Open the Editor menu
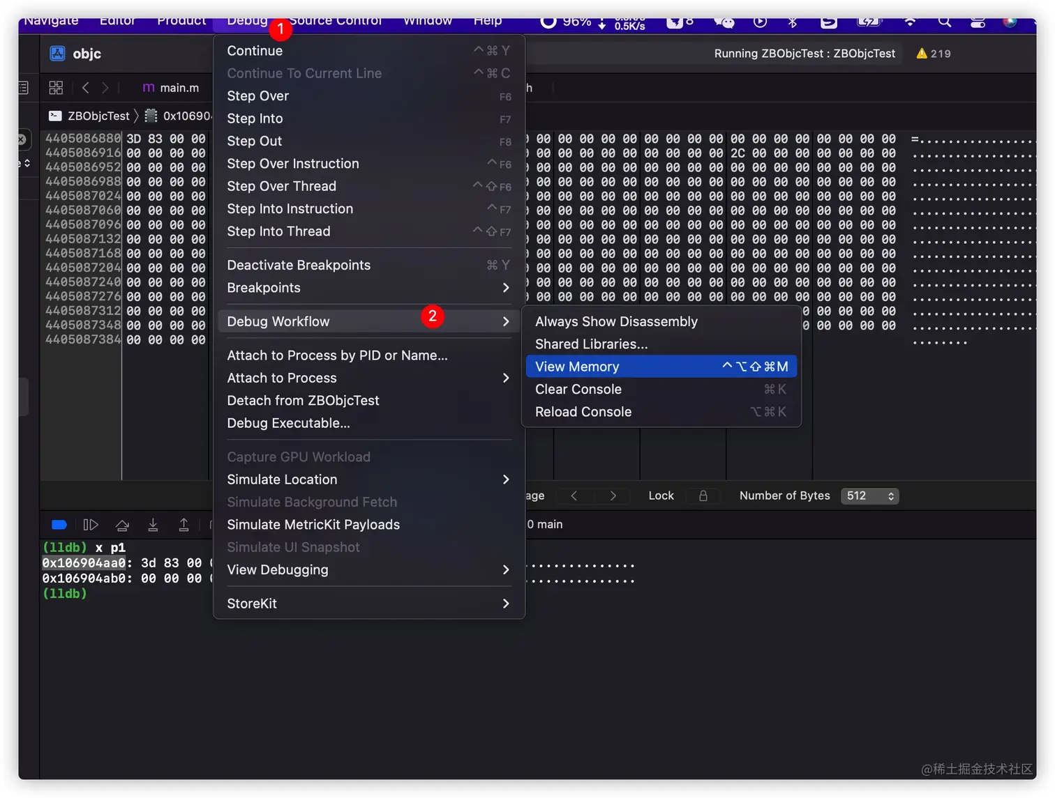 (x=117, y=21)
